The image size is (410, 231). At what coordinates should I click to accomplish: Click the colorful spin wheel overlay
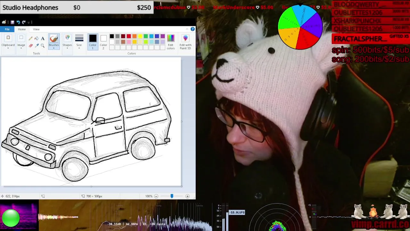pos(300,27)
